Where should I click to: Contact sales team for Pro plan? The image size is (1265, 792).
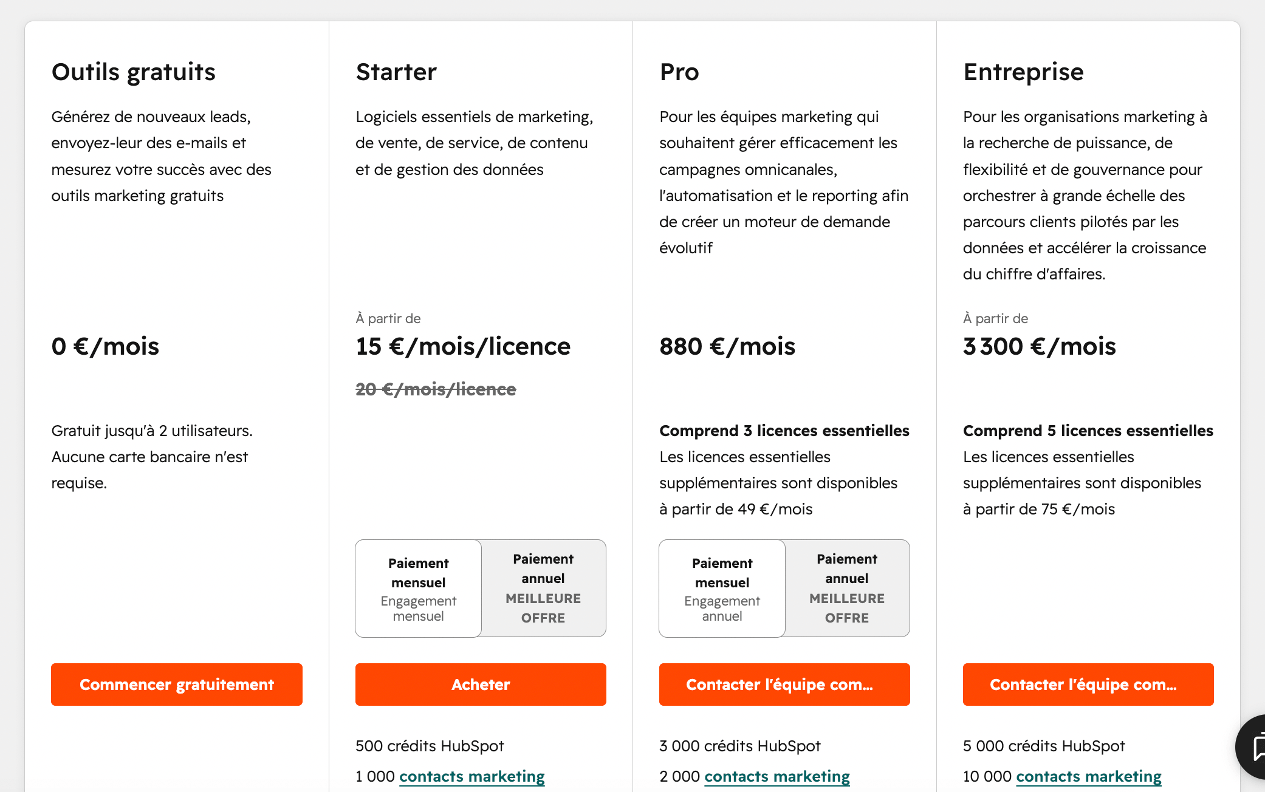(x=784, y=684)
